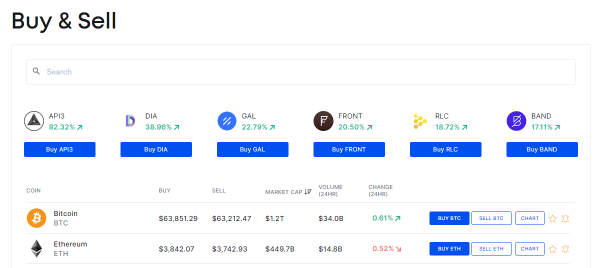Sort by the VOLUME (24HR) column header
The image size is (602, 268).
(x=330, y=190)
